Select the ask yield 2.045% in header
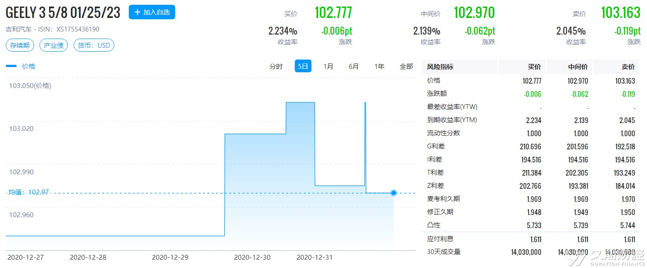647x268 pixels. pos(571,31)
